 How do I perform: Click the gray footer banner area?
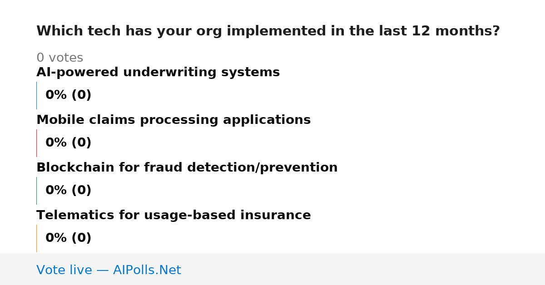(272, 269)
